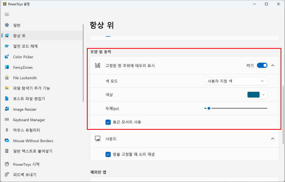
Task: Select Image Resizer in the sidebar
Action: 42,109
